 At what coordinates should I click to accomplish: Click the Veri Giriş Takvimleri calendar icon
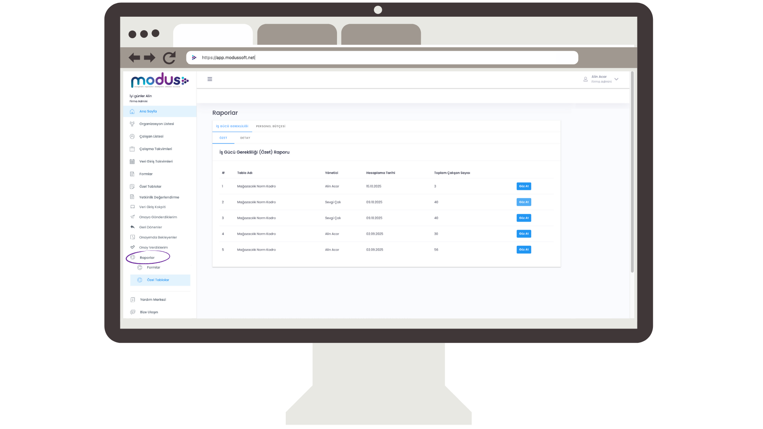[132, 162]
